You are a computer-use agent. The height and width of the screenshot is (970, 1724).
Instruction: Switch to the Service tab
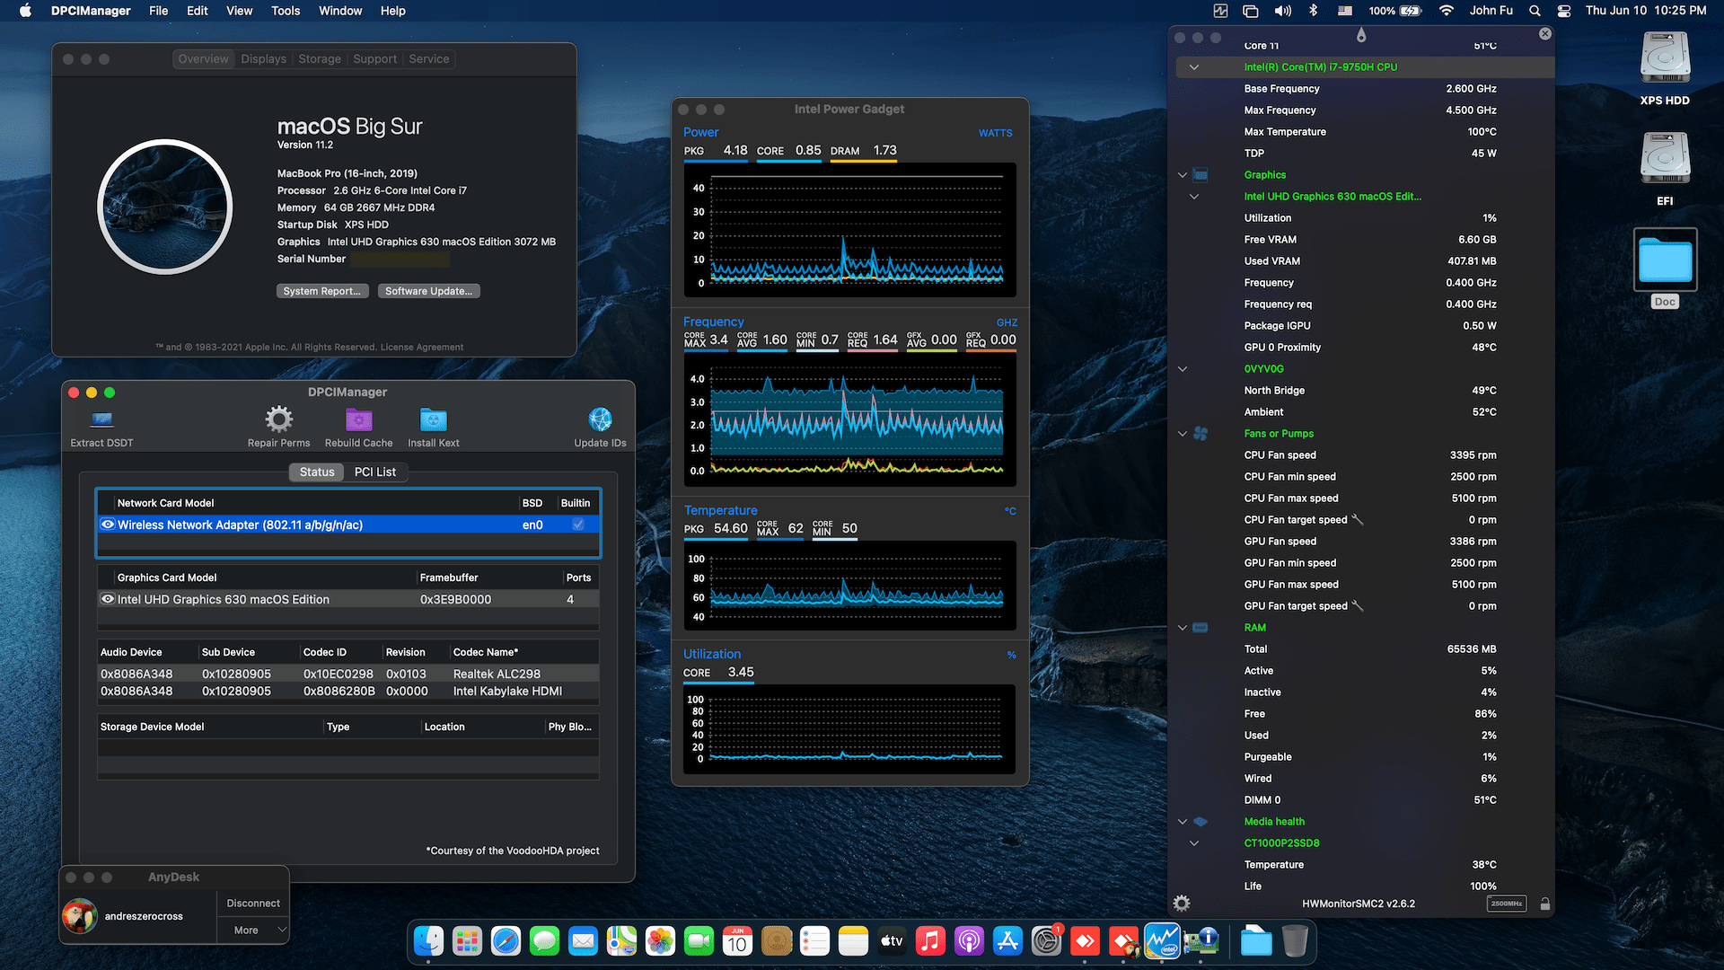[428, 58]
